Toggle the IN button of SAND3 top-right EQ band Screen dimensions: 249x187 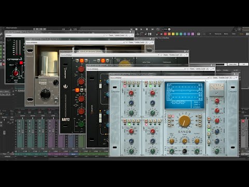click(x=146, y=83)
